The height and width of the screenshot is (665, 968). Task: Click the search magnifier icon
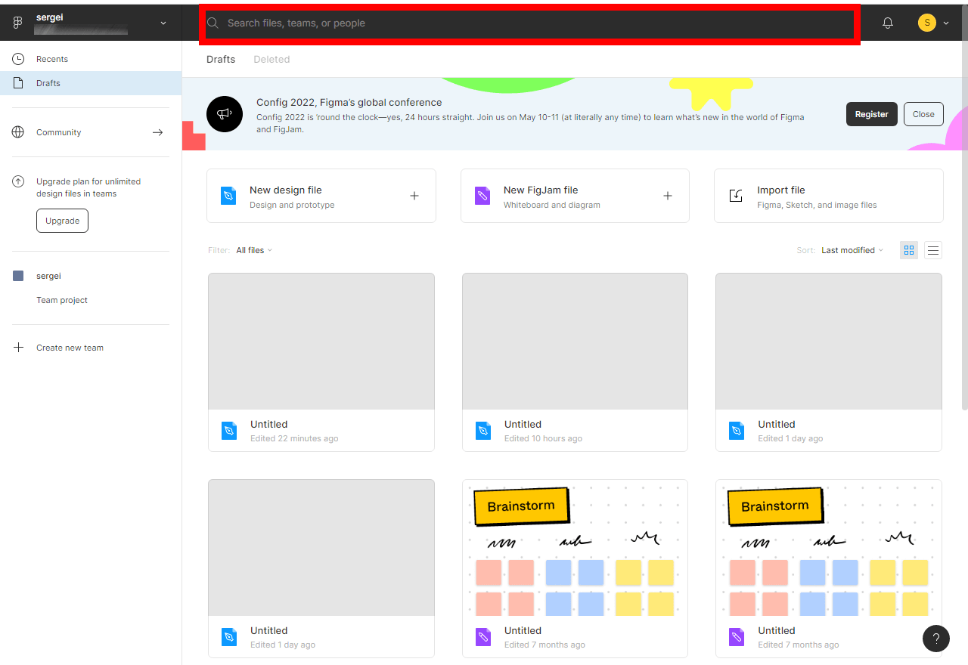point(213,23)
